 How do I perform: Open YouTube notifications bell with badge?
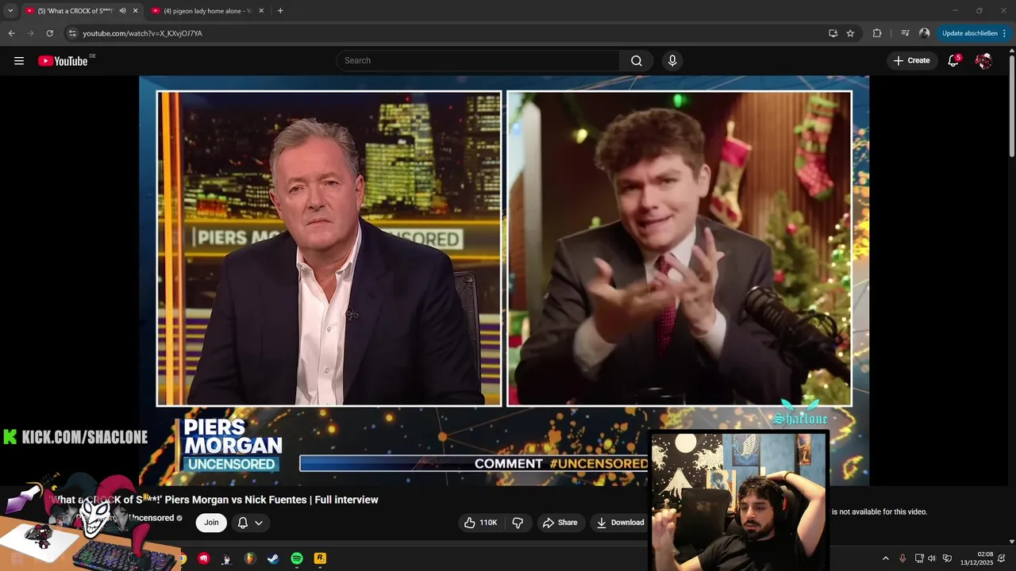point(954,61)
